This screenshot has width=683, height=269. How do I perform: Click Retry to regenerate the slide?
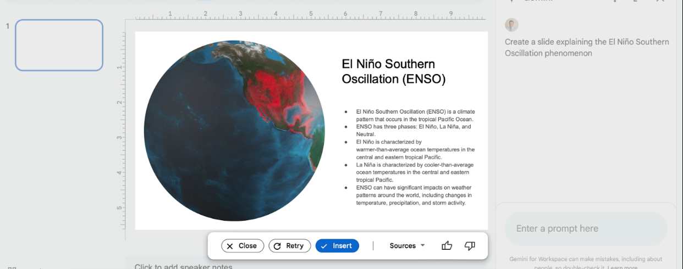click(289, 246)
